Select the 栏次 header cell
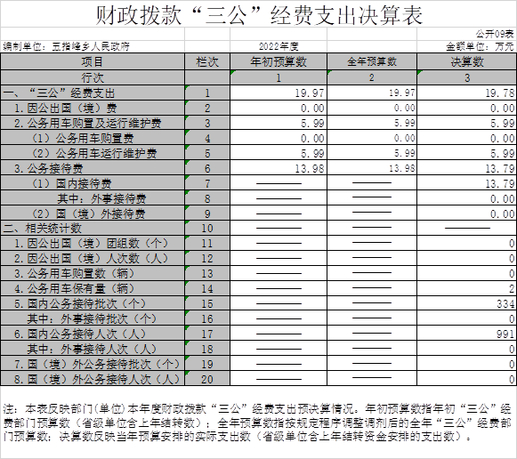The image size is (517, 459). point(207,61)
